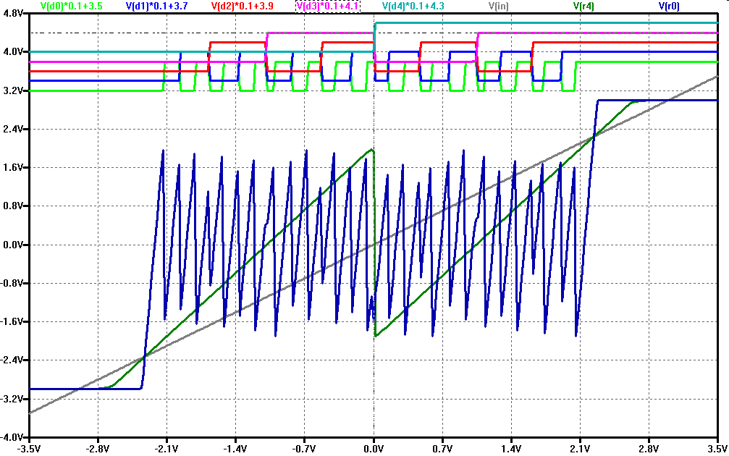Click the 2.8V horizontal axis tick label

[x=649, y=448]
